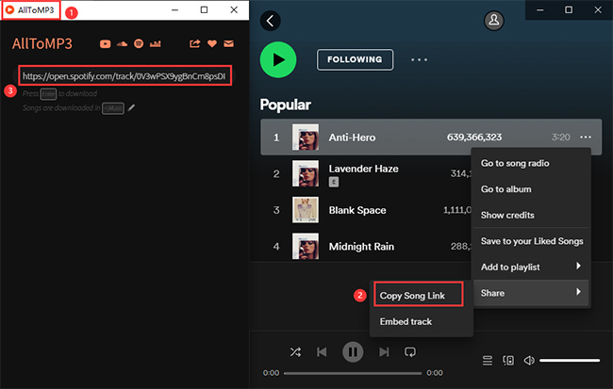Screen dimensions: 613x389
Task: Toggle shuffle in the Spotify player
Action: tap(295, 352)
